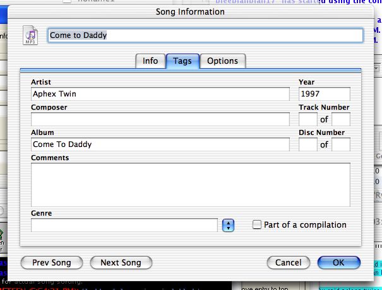Focus the empty Composer field
This screenshot has width=382, height=290.
tap(160, 119)
